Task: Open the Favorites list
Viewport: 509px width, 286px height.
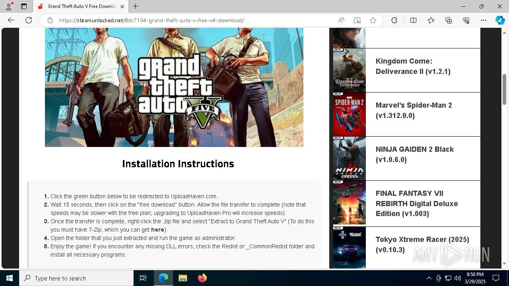Action: pyautogui.click(x=431, y=20)
